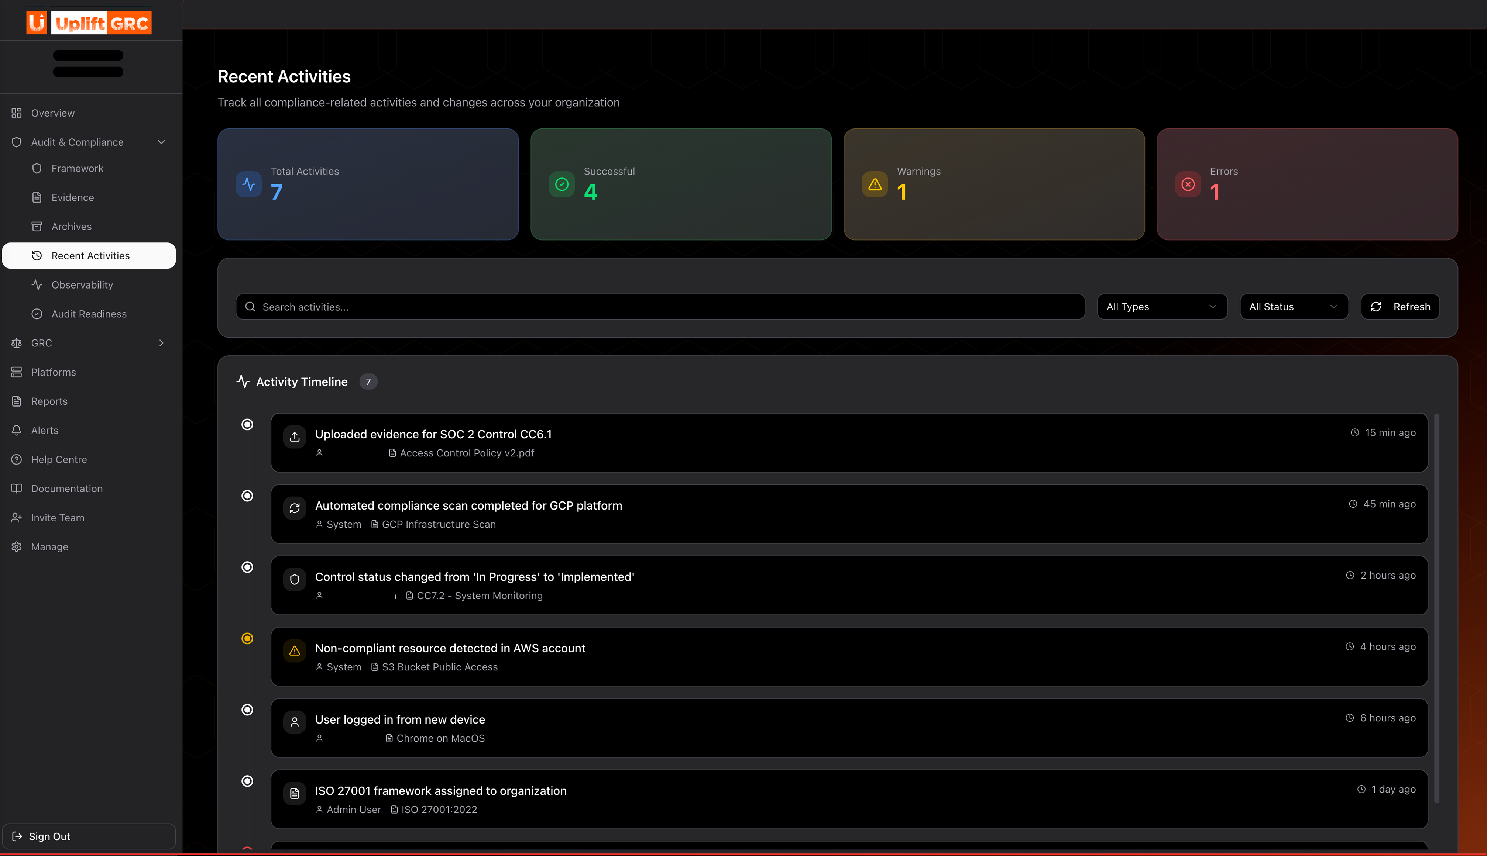Screen dimensions: 1487x856
Task: Click the Errors cross-circle icon
Action: (x=1188, y=184)
